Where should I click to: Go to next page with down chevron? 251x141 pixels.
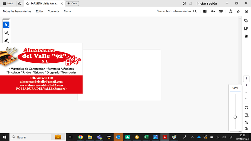[246, 99]
